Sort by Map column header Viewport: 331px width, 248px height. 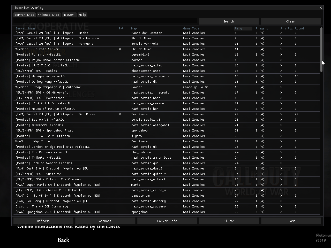tap(134, 28)
